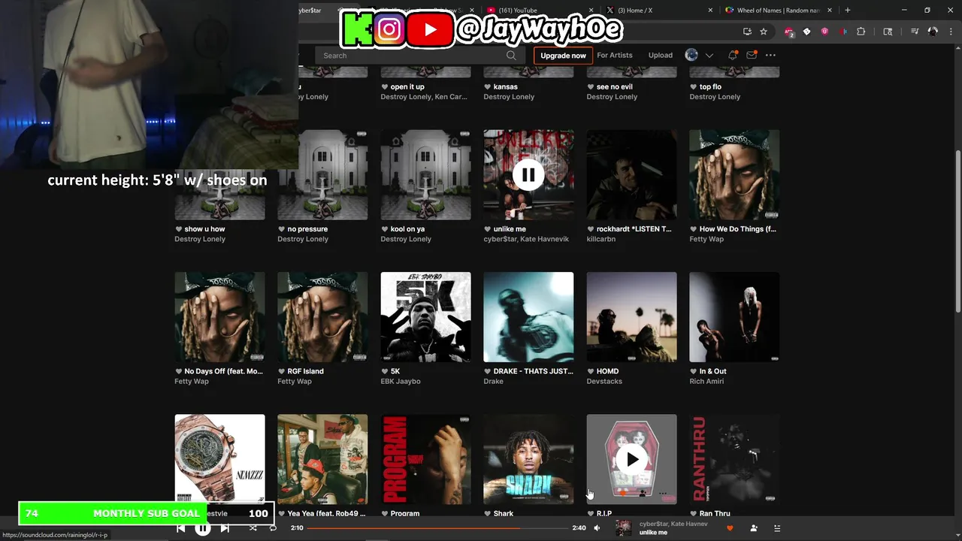
Task: Toggle like heart on open it up
Action: (385, 87)
